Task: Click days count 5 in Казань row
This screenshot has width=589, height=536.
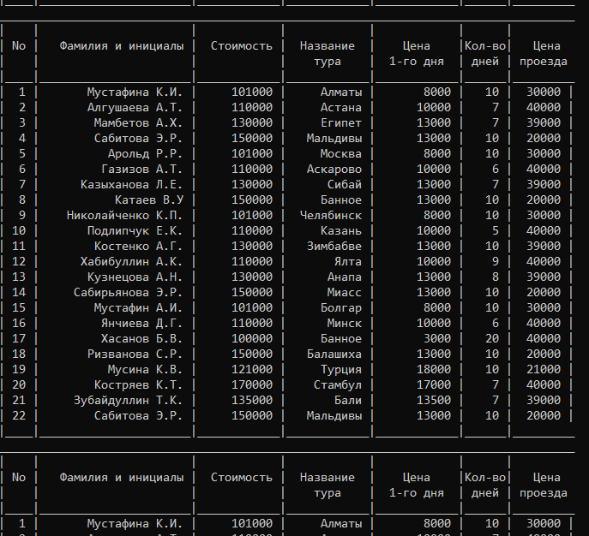Action: [496, 230]
